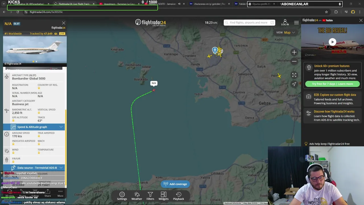The image size is (364, 205).
Task: Bookmark this page with star icon
Action: pos(326,12)
